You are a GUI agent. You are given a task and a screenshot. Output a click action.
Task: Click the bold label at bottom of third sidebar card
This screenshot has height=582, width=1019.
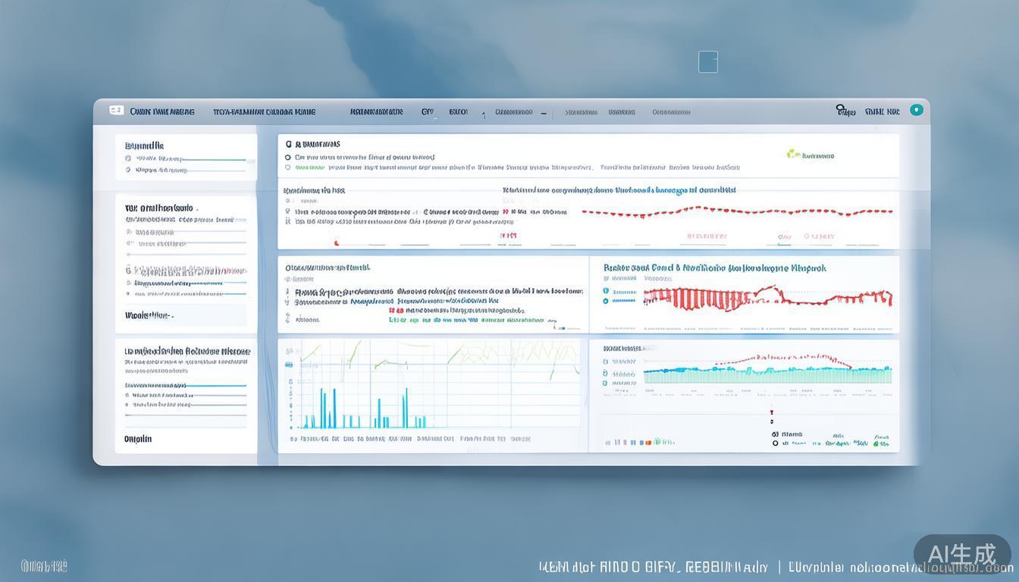tap(138, 439)
